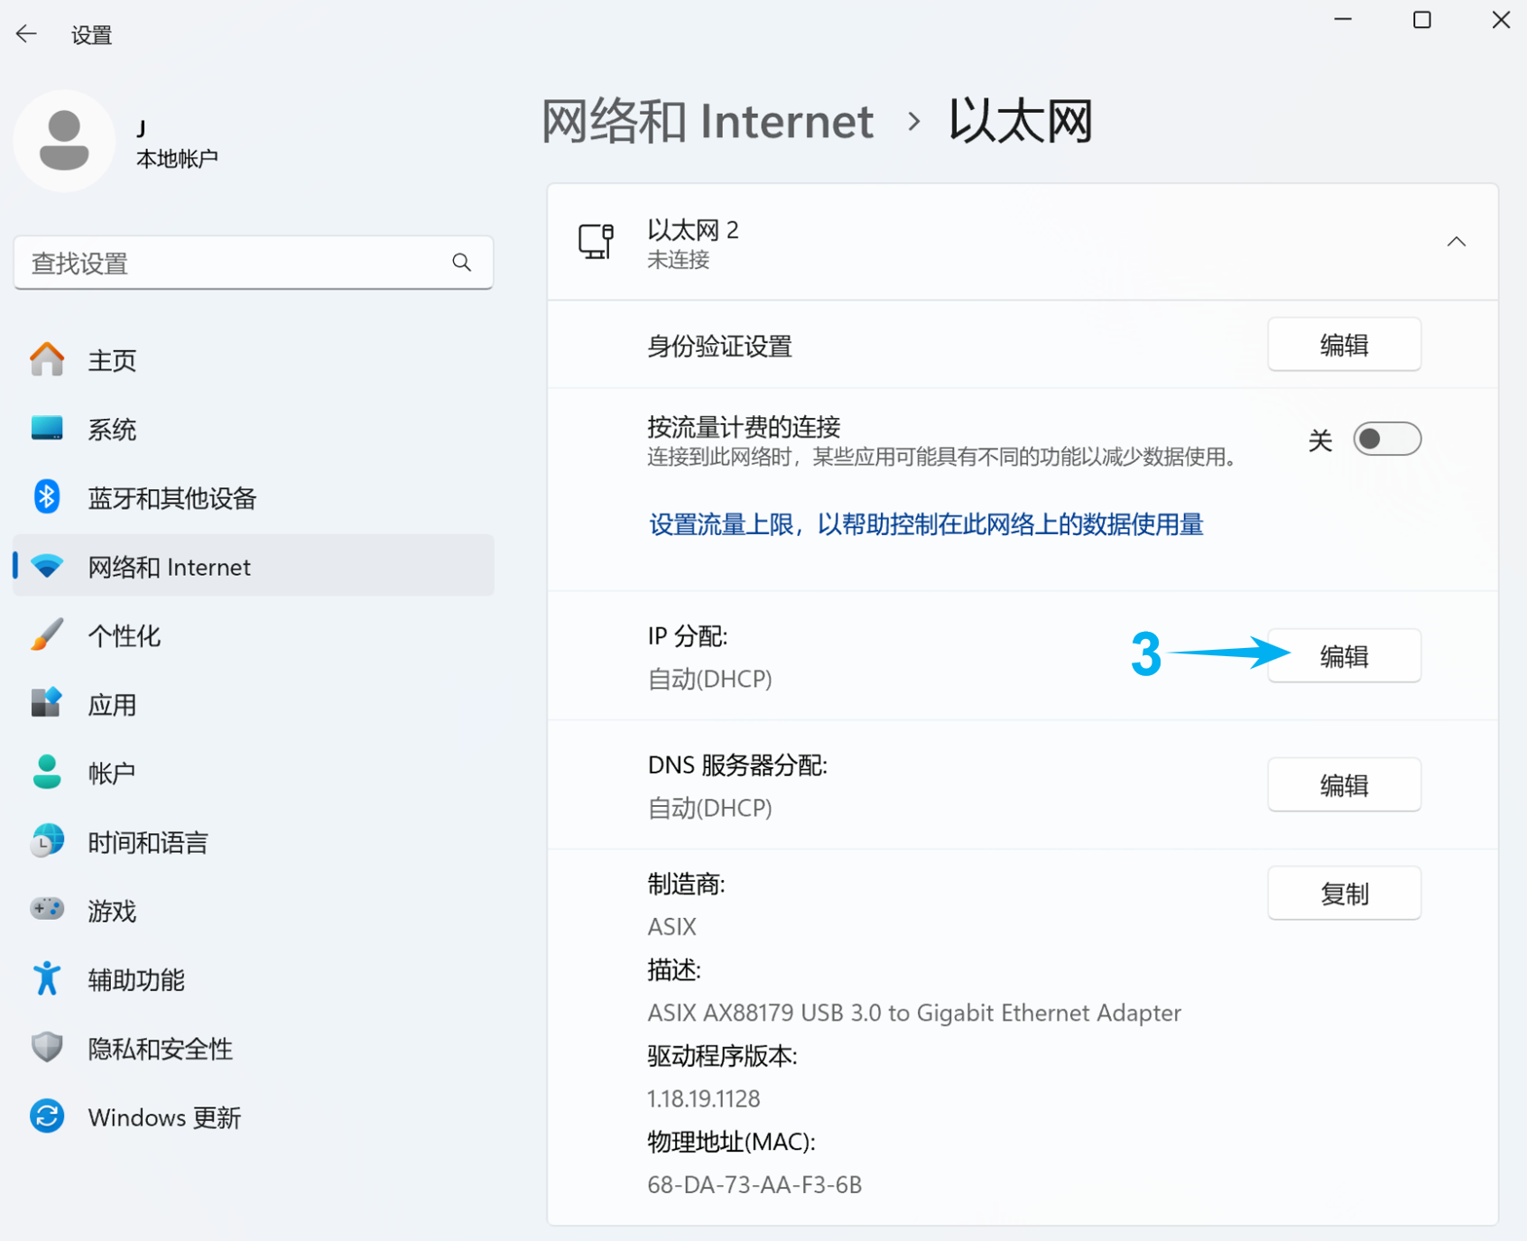The height and width of the screenshot is (1241, 1527).
Task: Select Time and language (时间和语言)
Action: pos(148,842)
